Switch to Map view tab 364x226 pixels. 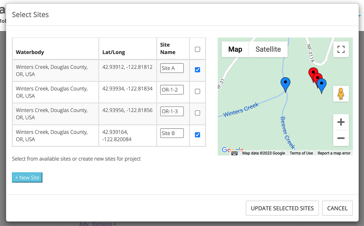[x=235, y=49]
